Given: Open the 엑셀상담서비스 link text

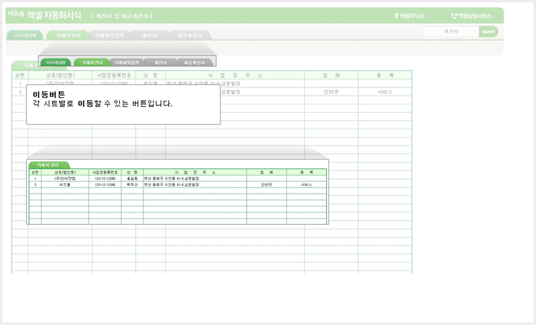Looking at the screenshot, I should click(x=475, y=16).
